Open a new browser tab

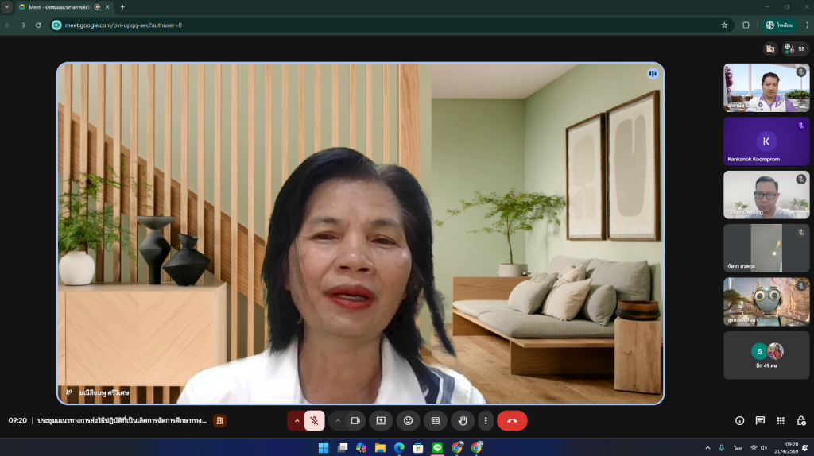(x=122, y=6)
